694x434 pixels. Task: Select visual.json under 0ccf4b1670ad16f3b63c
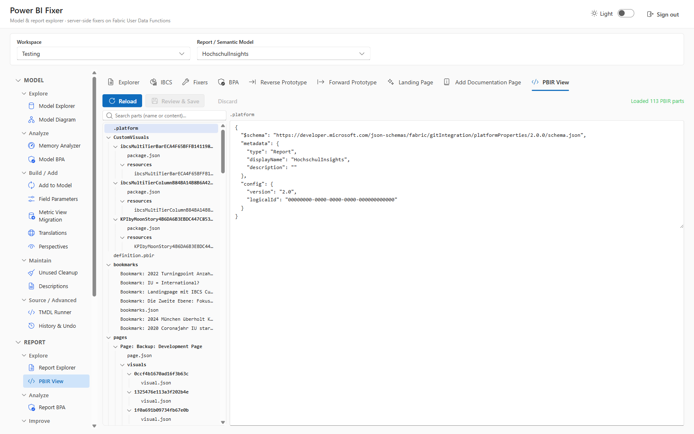point(156,383)
